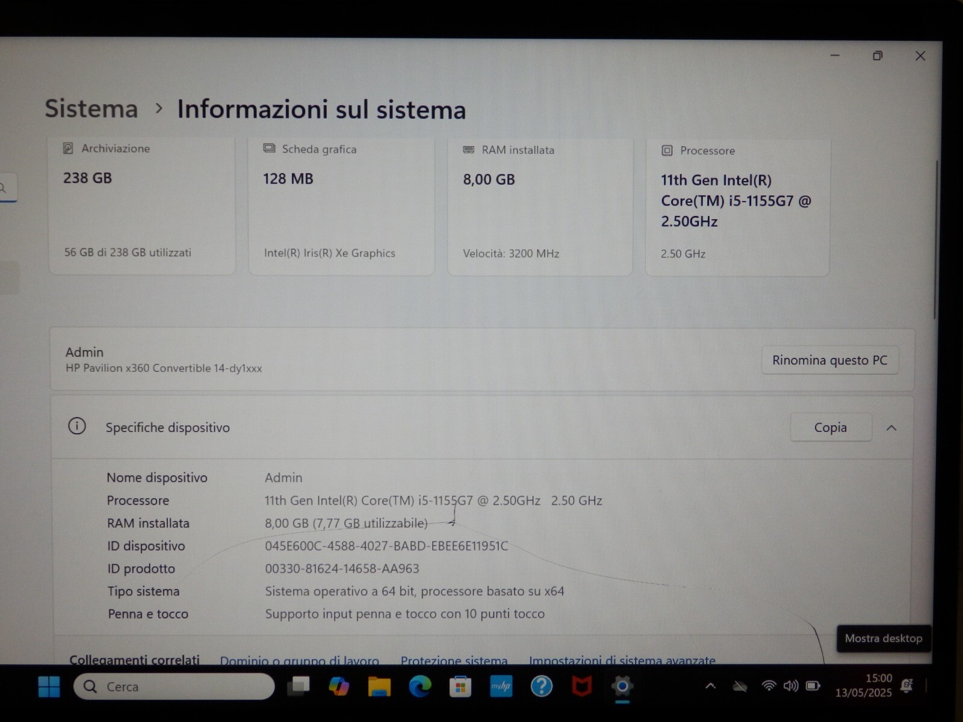Click the Archiviazione 238 GB card
Viewport: 963px width, 722px height.
point(142,206)
